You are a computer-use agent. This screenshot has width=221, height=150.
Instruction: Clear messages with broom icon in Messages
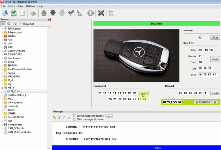tap(55, 117)
